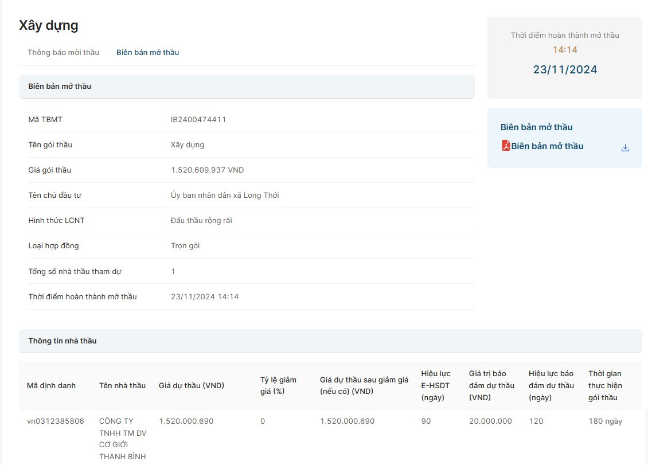Click the Thông tin nhà thầu section header

click(63, 341)
